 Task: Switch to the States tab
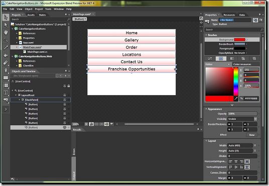tap(42, 15)
